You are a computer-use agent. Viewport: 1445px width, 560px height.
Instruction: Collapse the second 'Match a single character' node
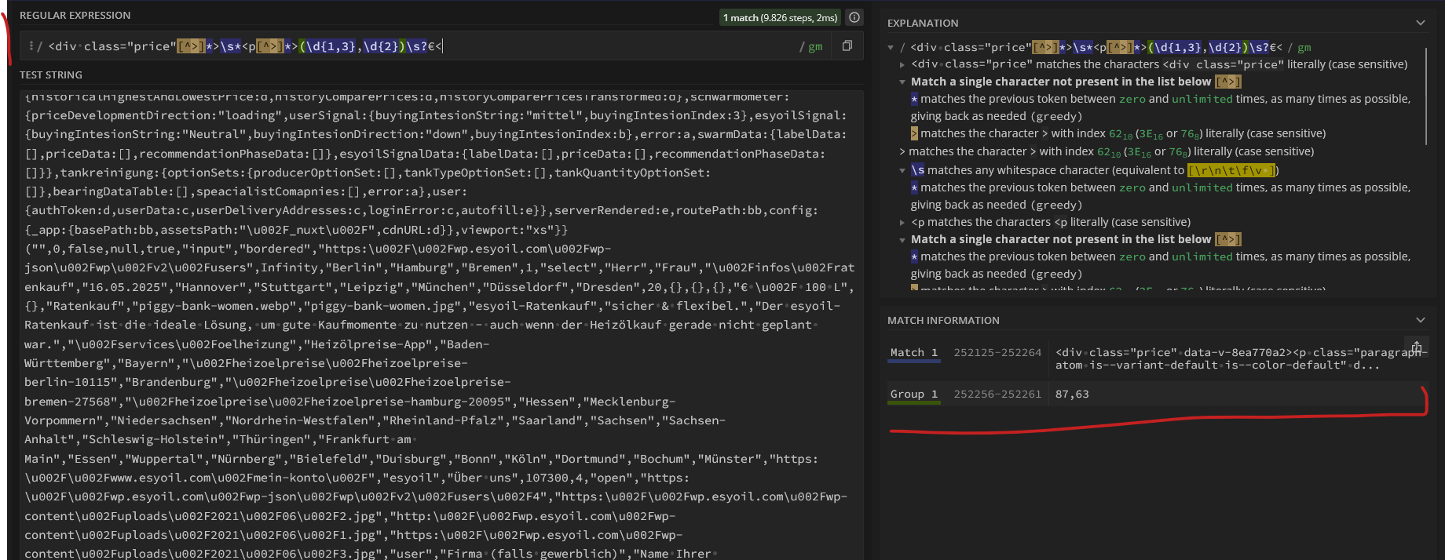pyautogui.click(x=902, y=240)
